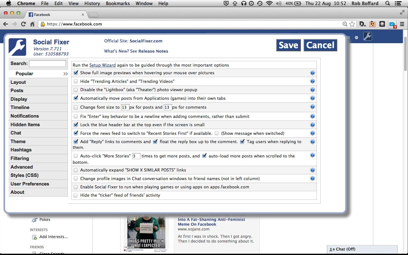Screen dimensions: 408x255
Task: Click the posts font size px field
Action: pos(125,107)
